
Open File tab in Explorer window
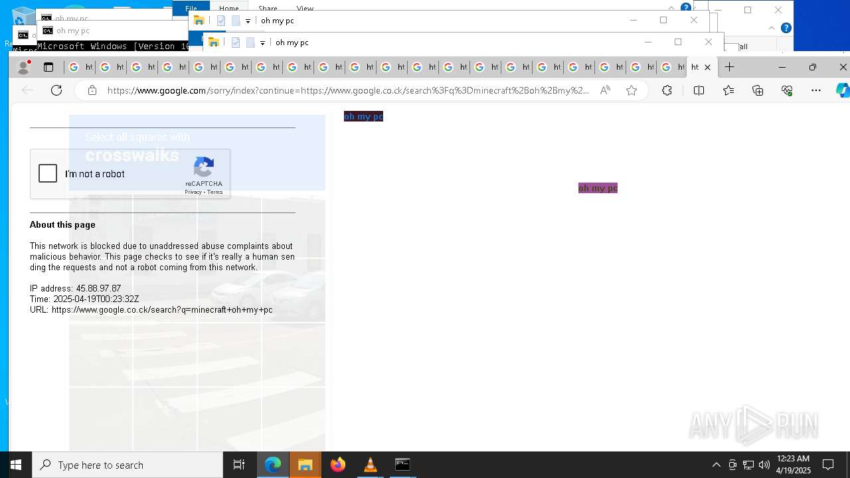tap(191, 9)
